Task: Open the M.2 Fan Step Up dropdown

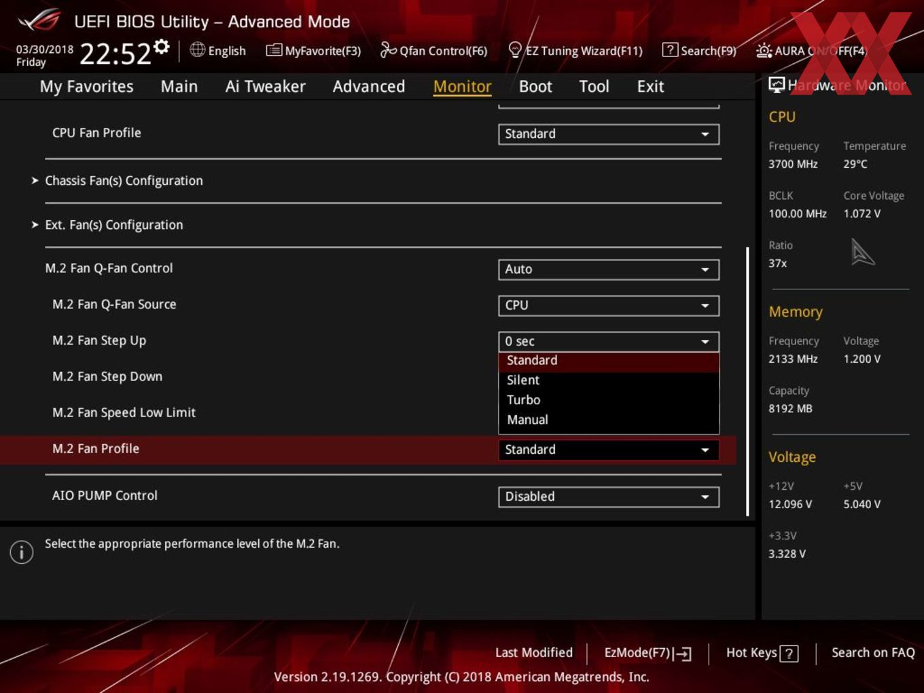Action: tap(609, 341)
